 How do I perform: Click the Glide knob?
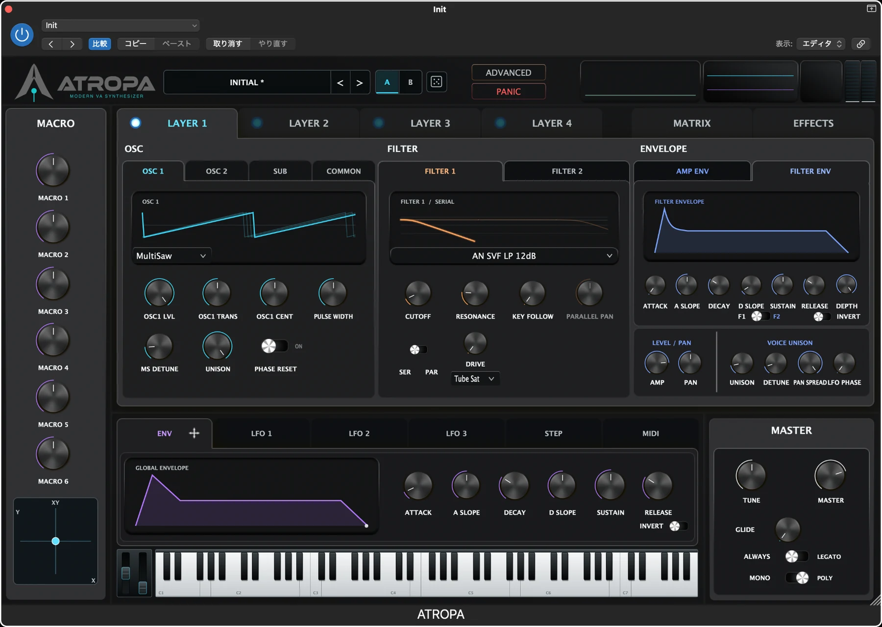tap(787, 530)
